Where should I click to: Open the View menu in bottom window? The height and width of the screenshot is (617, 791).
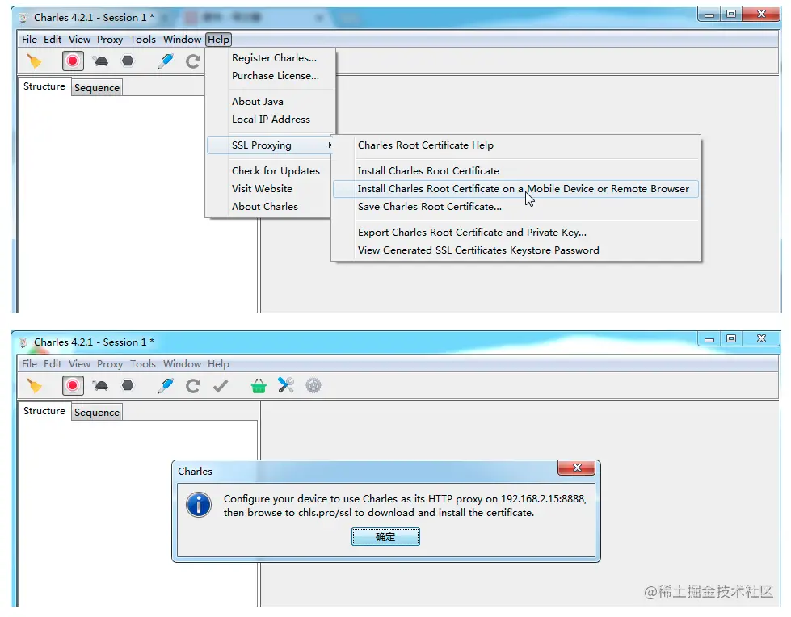tap(80, 364)
